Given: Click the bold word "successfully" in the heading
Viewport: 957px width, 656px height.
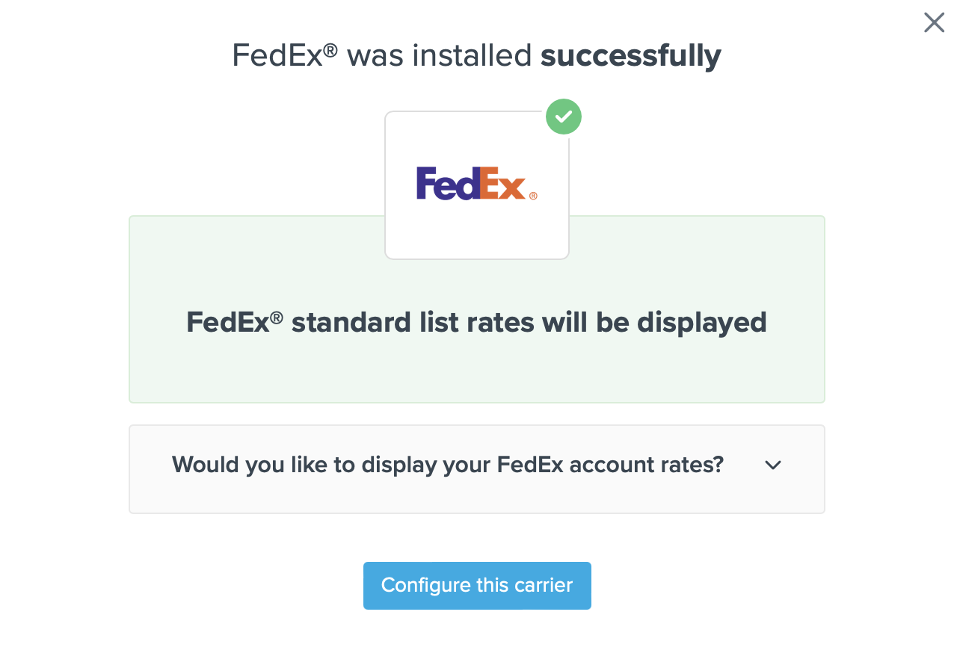Looking at the screenshot, I should (630, 55).
